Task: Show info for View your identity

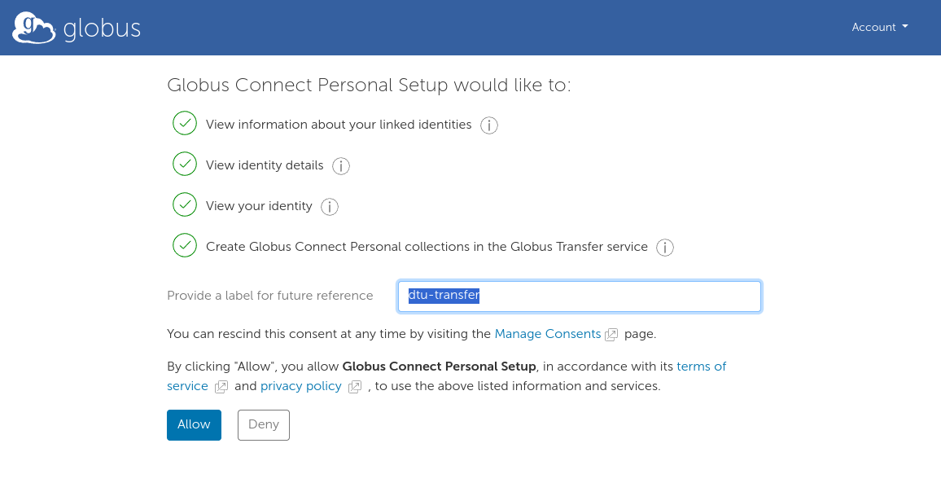Action: tap(330, 207)
